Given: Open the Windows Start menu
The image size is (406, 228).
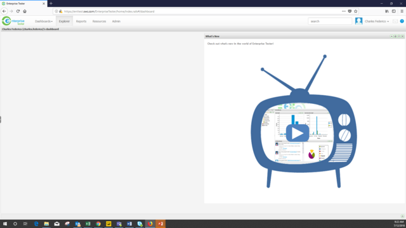Looking at the screenshot, I should pyautogui.click(x=5, y=224).
